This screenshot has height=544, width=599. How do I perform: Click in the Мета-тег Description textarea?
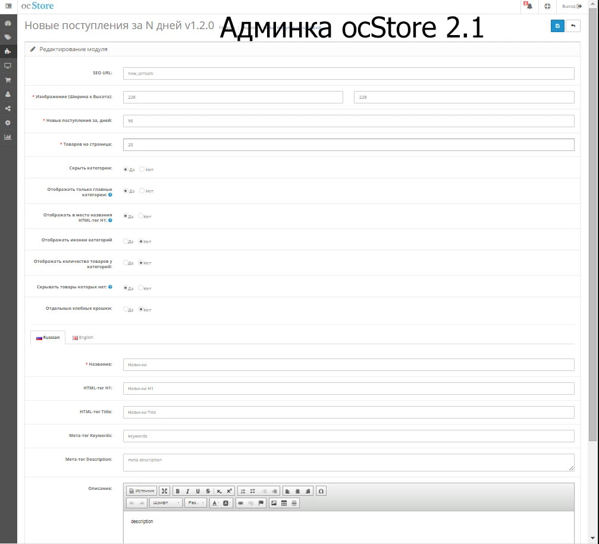349,463
